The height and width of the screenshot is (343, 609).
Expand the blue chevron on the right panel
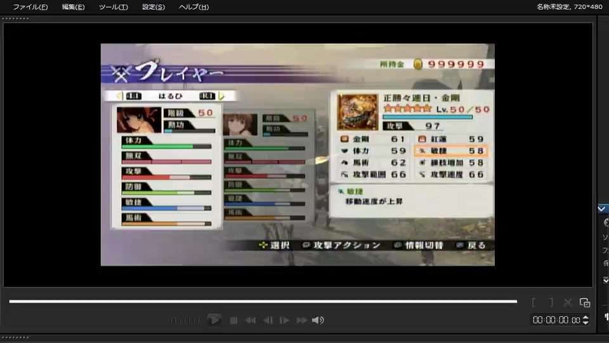coord(602,209)
